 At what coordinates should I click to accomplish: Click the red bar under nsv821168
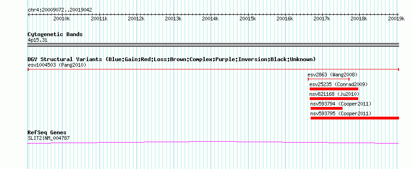coord(334,99)
